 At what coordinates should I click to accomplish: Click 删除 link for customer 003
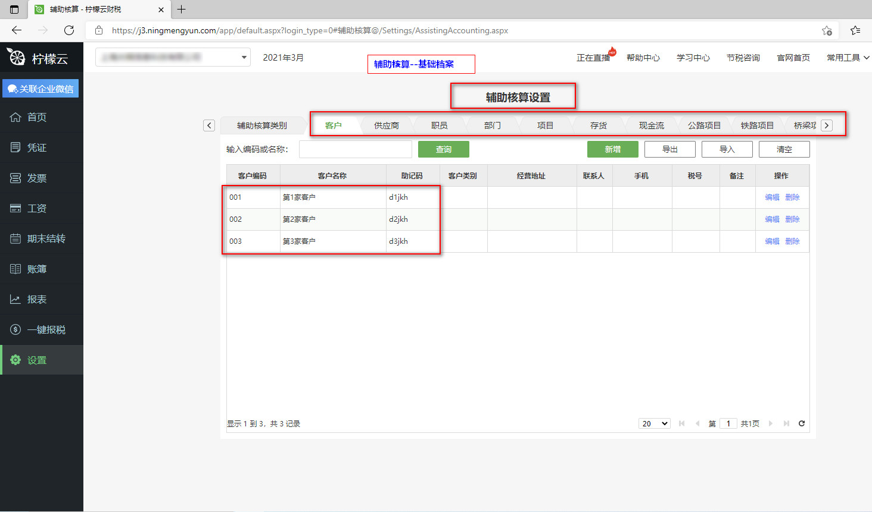(x=792, y=241)
